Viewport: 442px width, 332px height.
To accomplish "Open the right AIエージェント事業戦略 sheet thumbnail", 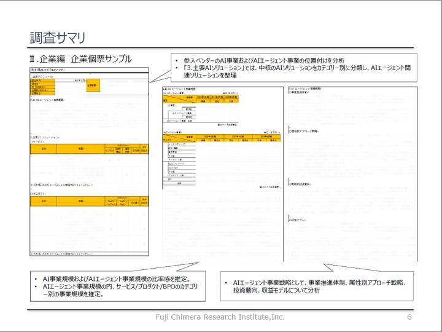I will 352,174.
